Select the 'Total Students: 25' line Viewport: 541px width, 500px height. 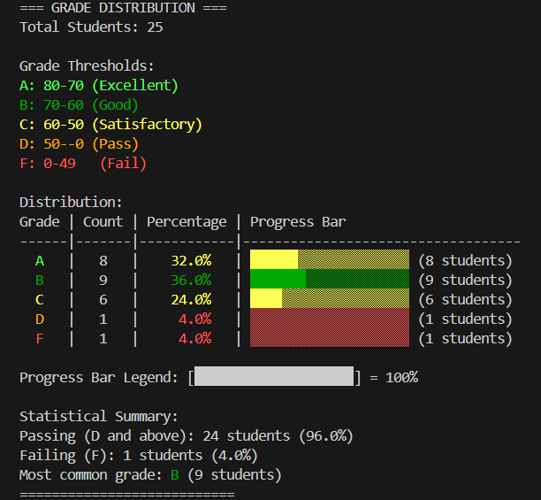(x=91, y=27)
